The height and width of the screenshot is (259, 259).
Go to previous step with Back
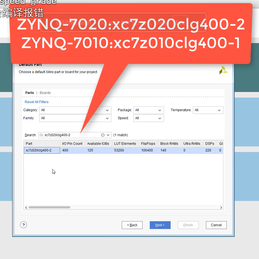132,225
